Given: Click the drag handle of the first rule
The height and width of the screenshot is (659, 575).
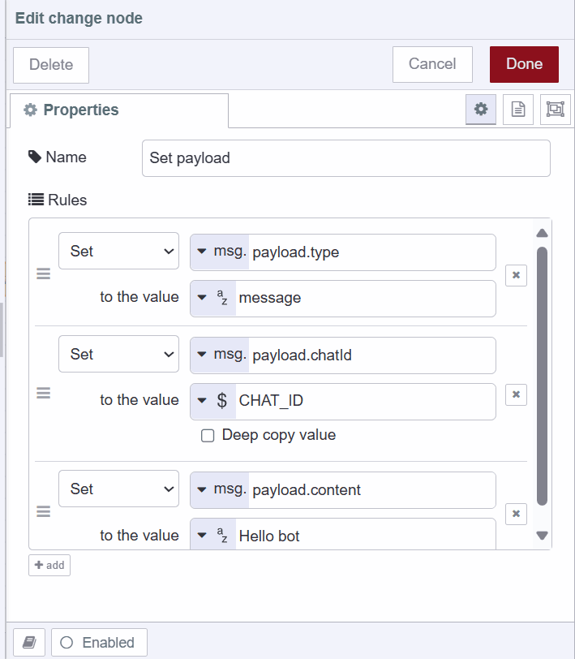Looking at the screenshot, I should click(x=43, y=274).
